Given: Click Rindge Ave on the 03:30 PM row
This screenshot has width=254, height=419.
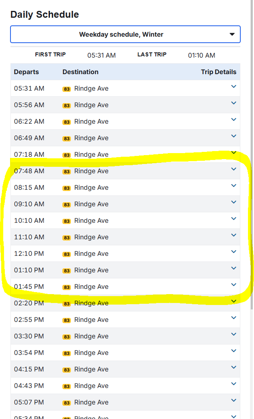Looking at the screenshot, I should pyautogui.click(x=91, y=336).
